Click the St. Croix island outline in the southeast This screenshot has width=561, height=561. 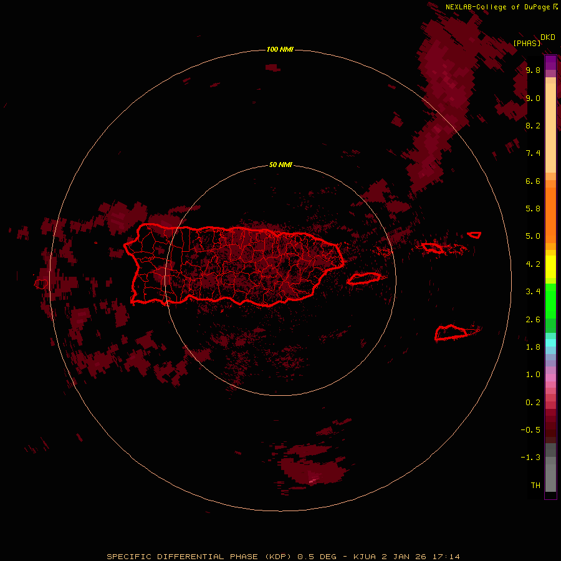452,333
